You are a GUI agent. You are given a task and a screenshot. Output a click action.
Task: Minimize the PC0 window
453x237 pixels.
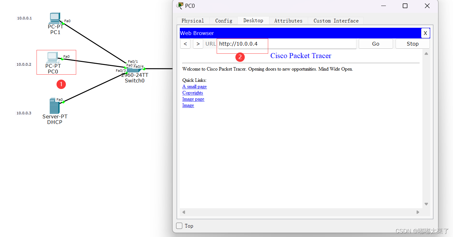[383, 6]
